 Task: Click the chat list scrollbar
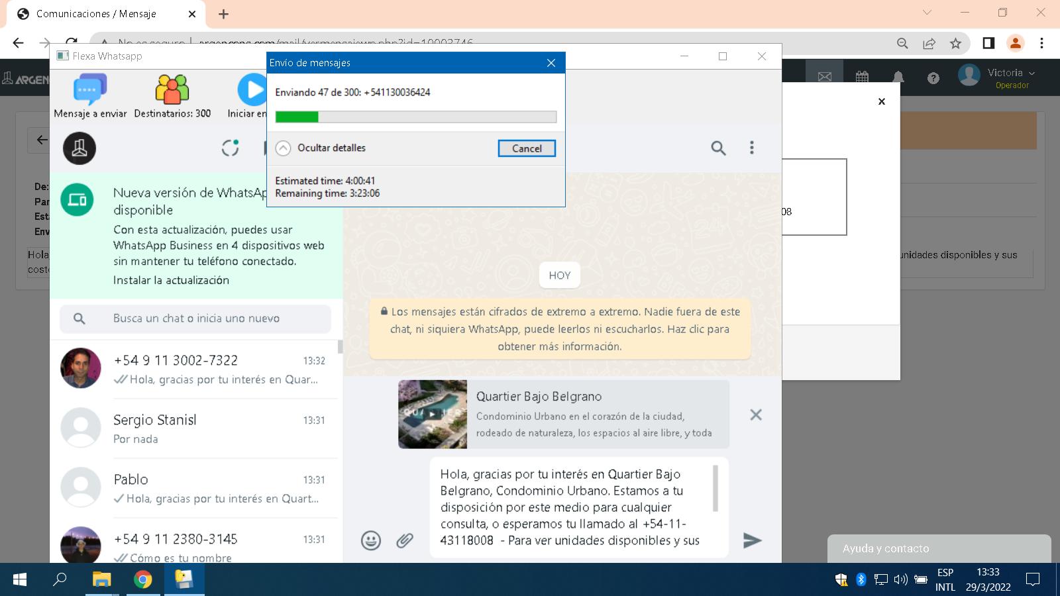click(341, 347)
